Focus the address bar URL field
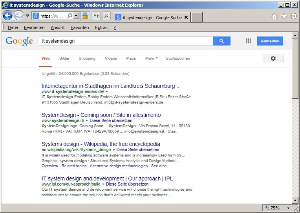The width and height of the screenshot is (300, 213). coord(53,16)
